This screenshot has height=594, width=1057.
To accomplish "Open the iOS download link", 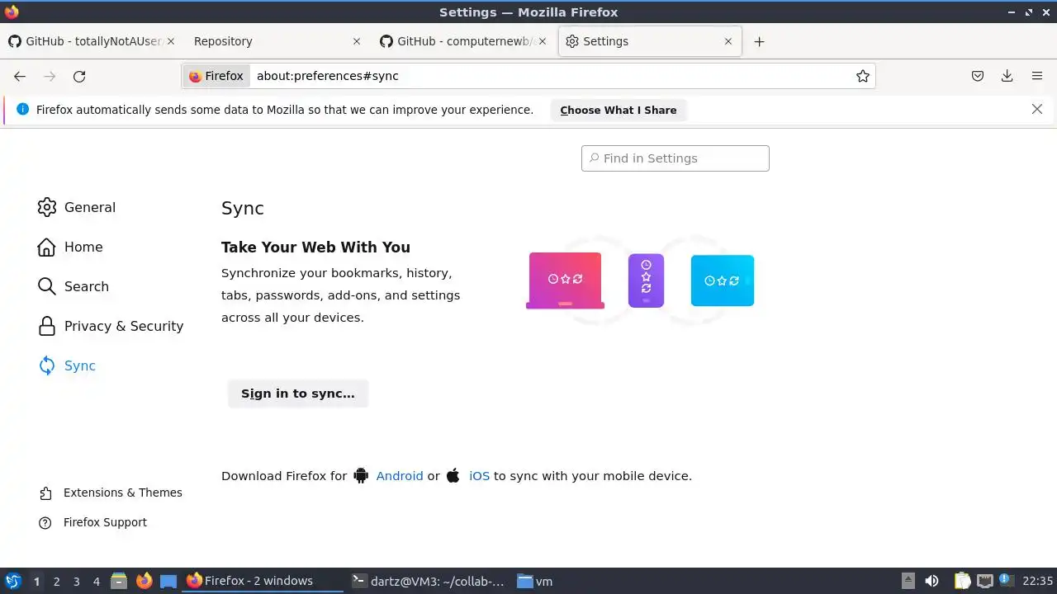I will coord(479,476).
